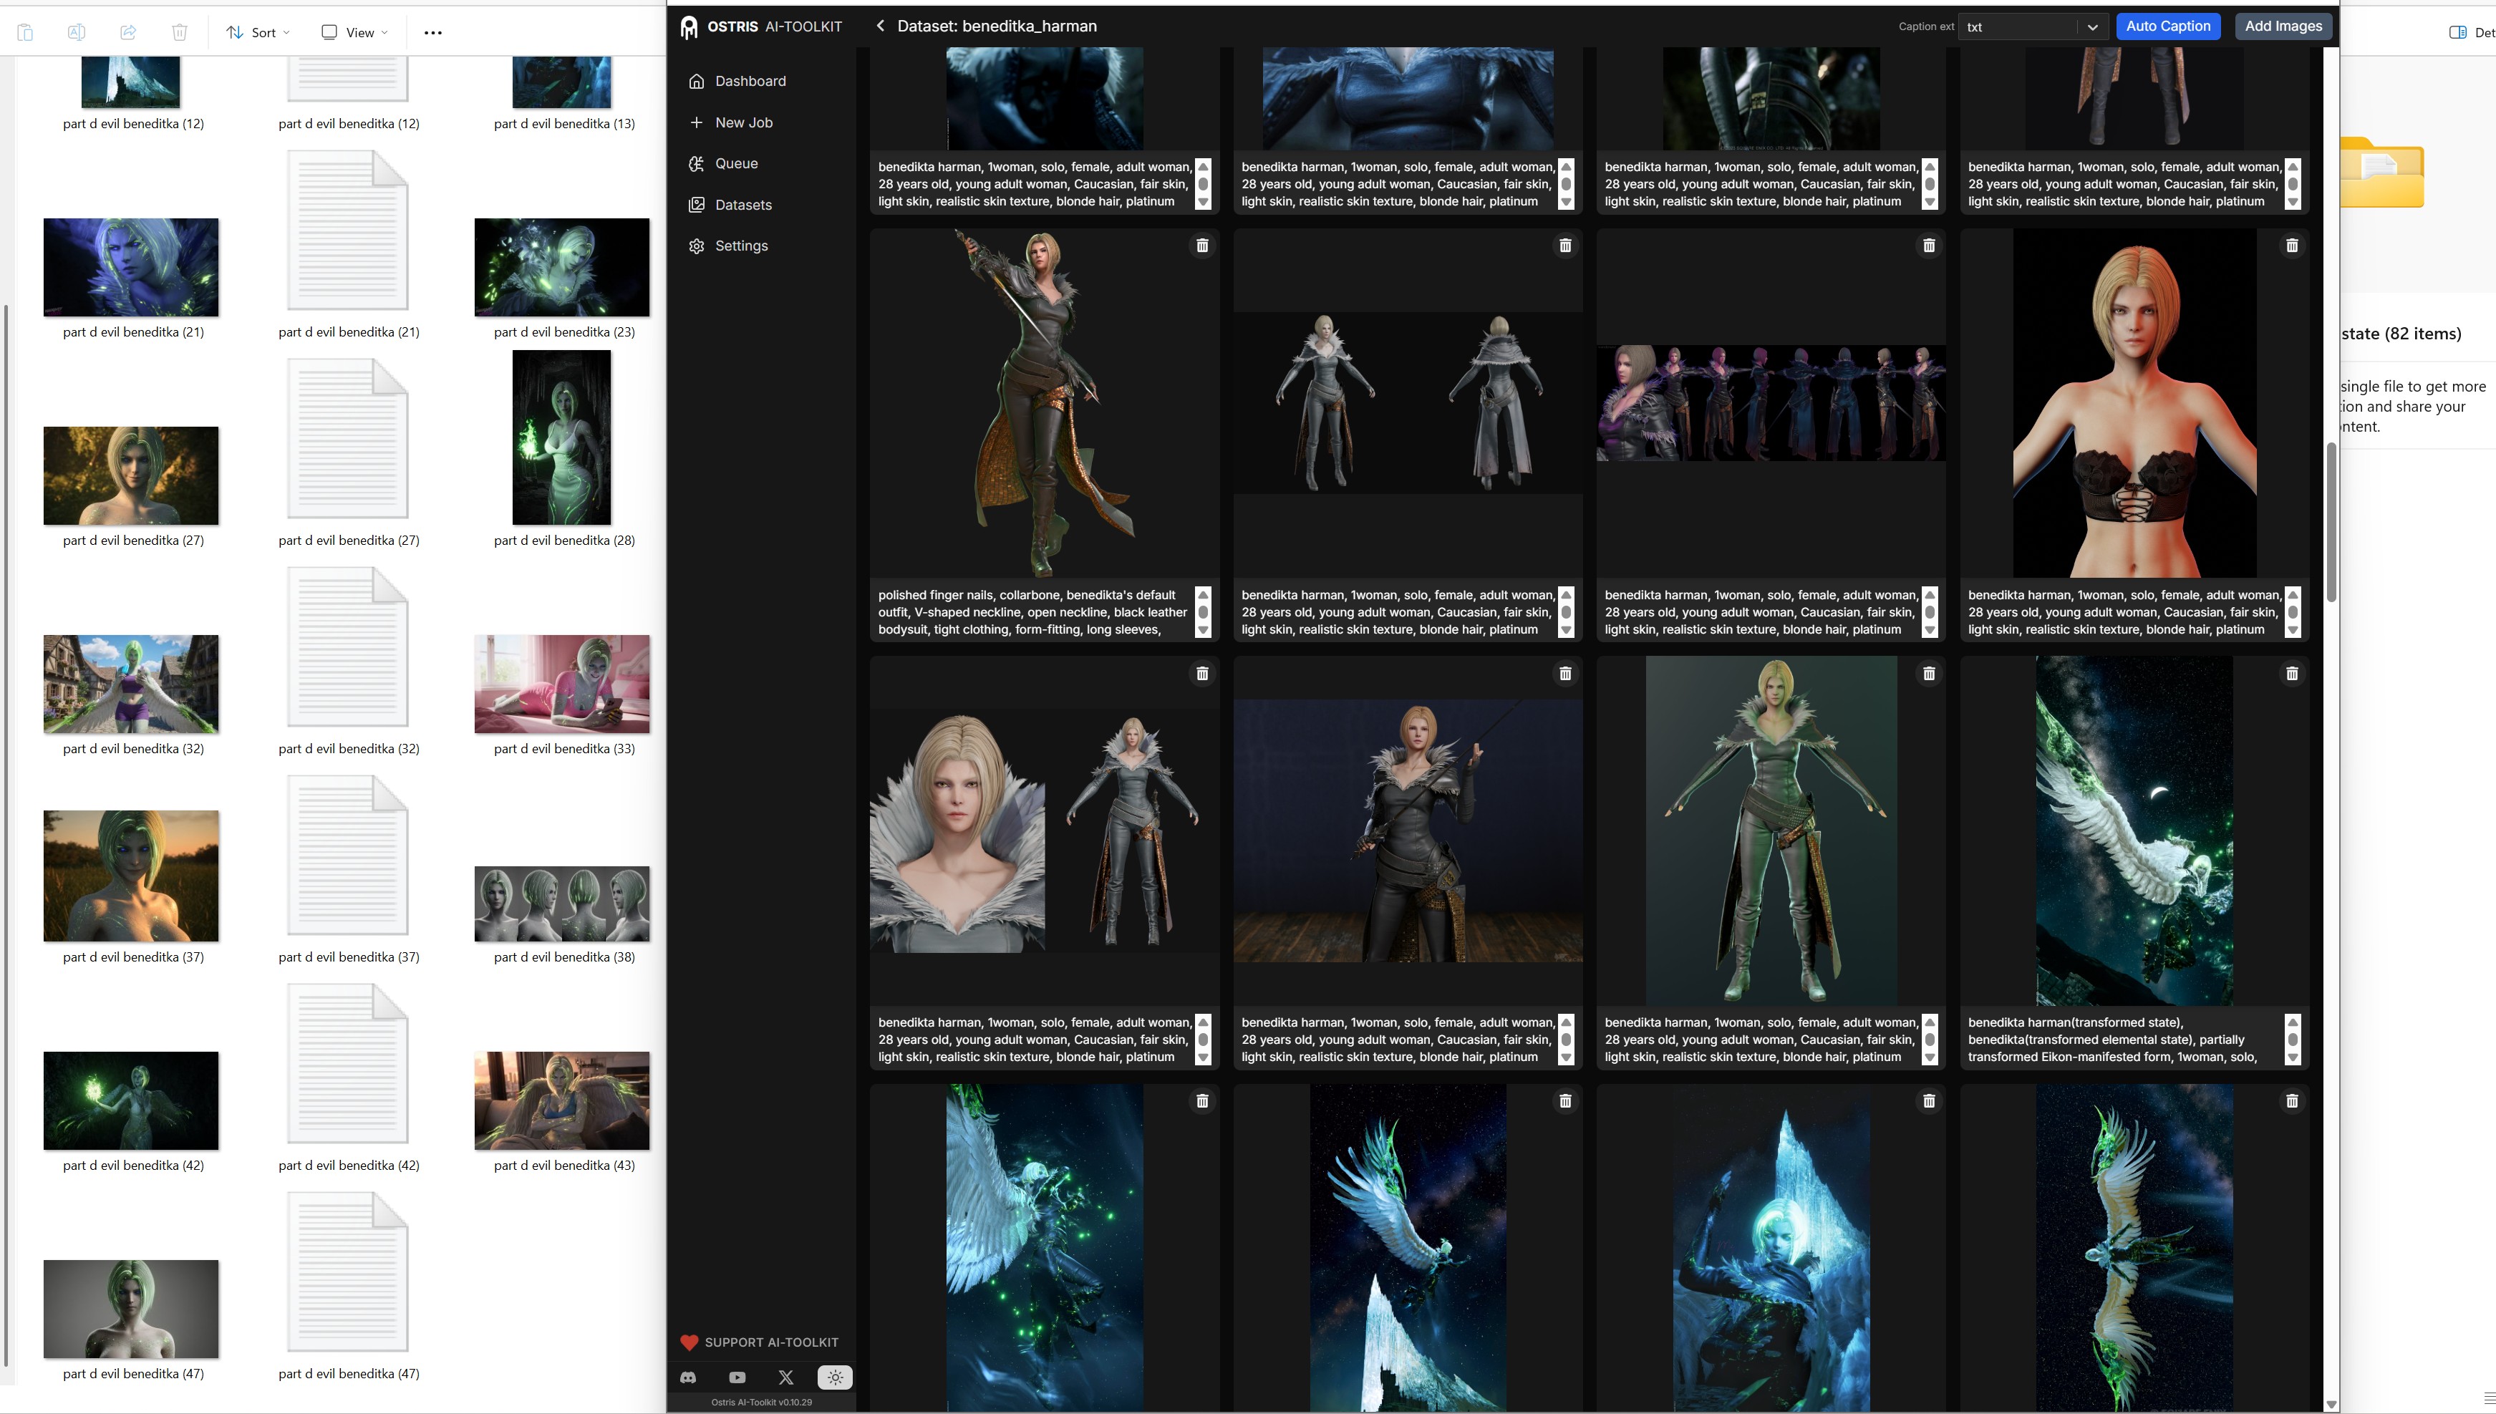Expand the View dropdown in Explorer
The image size is (2496, 1414).
[x=354, y=32]
